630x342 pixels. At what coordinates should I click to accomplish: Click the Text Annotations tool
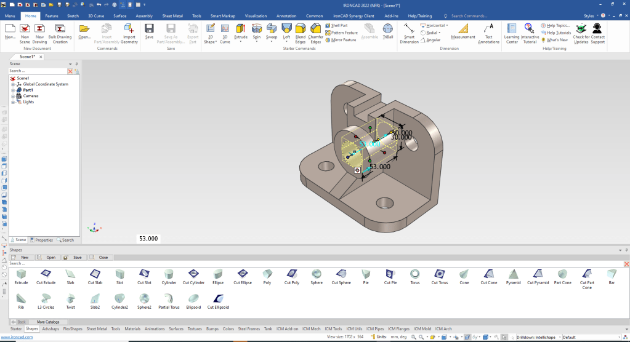pos(488,33)
